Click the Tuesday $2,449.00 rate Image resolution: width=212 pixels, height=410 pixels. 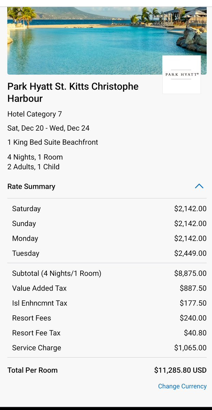tap(190, 253)
